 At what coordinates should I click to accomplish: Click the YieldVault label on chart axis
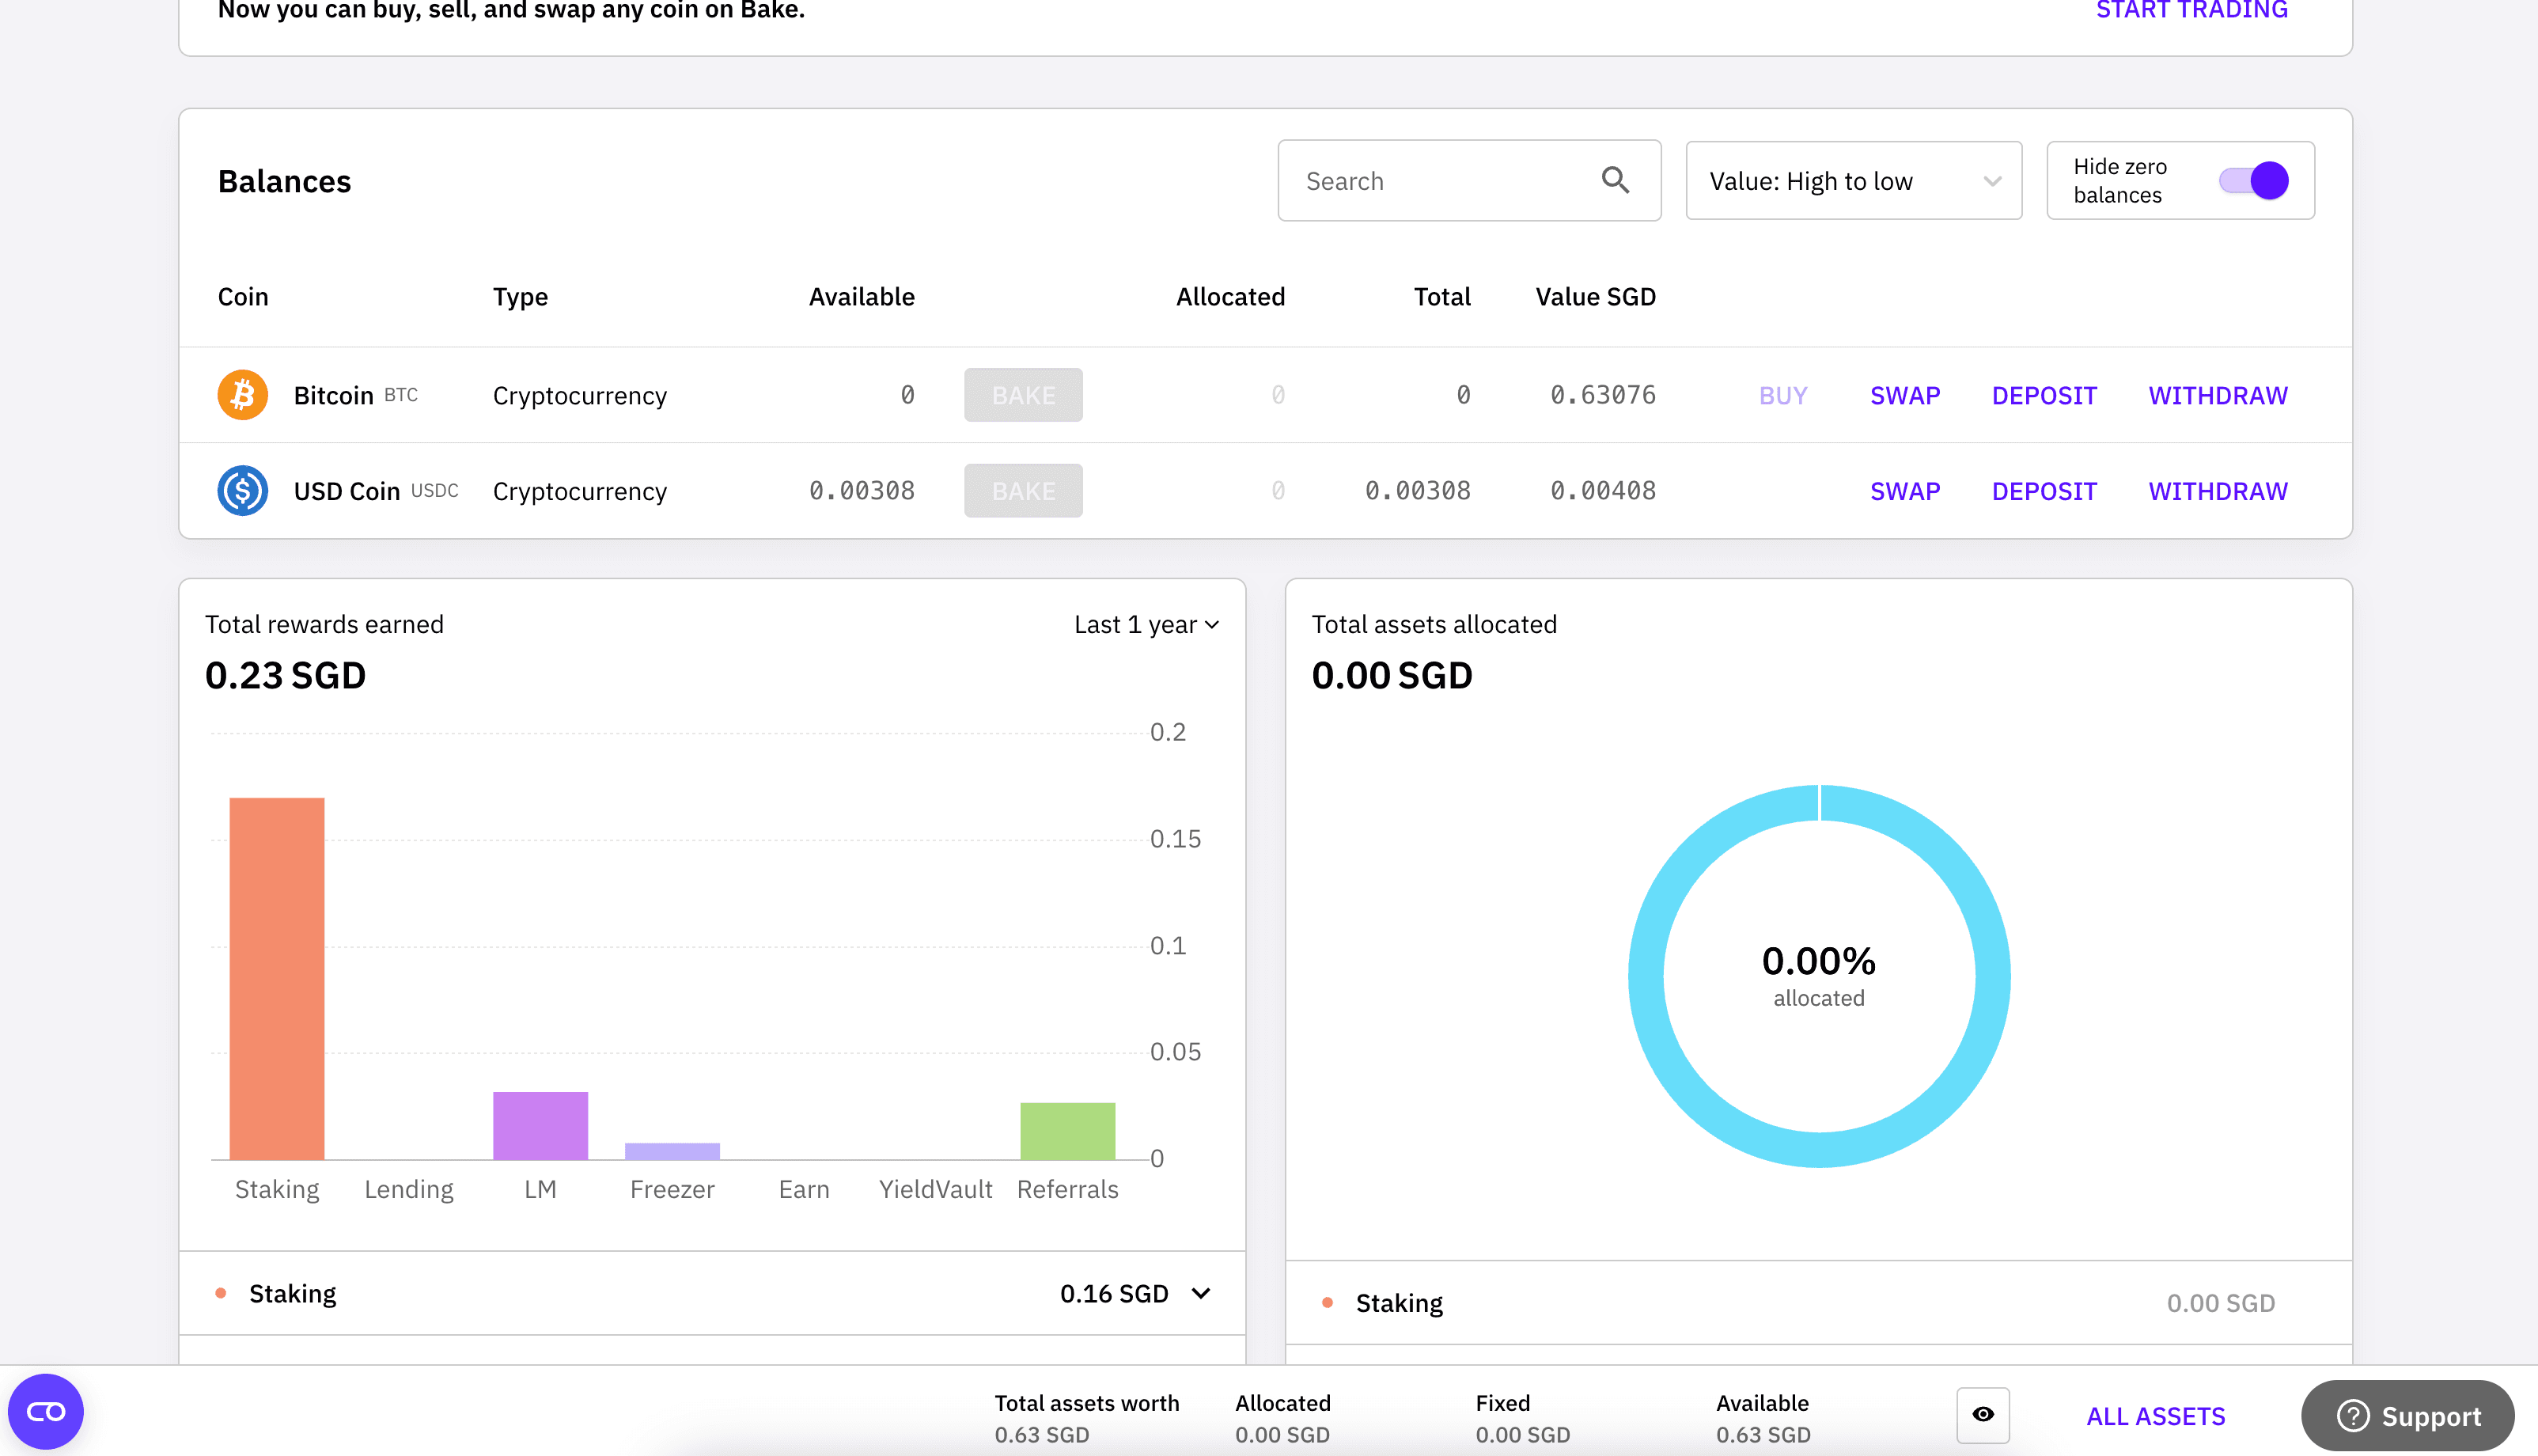click(x=936, y=1190)
